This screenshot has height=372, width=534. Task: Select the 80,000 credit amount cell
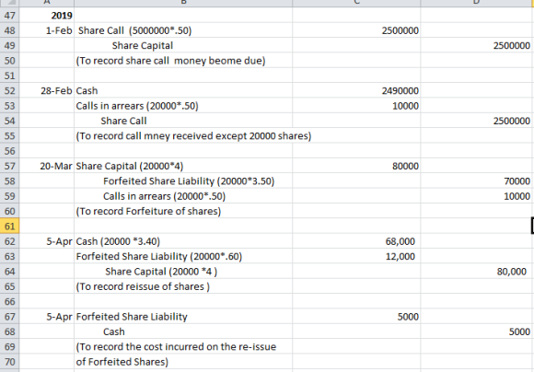pos(477,271)
